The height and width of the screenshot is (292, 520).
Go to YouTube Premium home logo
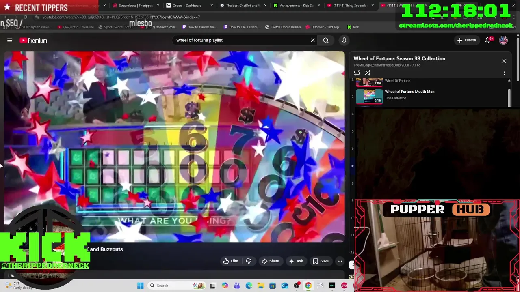(x=33, y=40)
